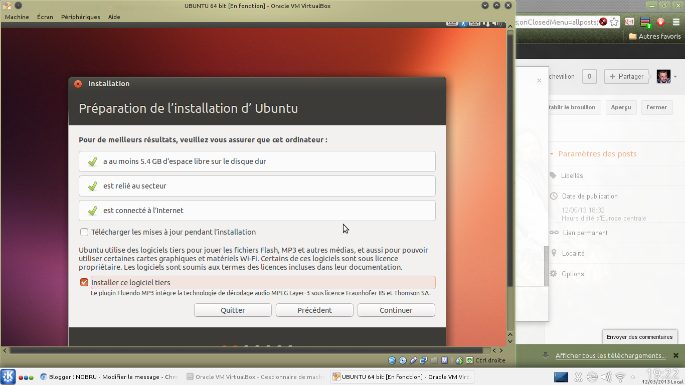685x385 pixels.
Task: Click the Quitter button
Action: tap(233, 310)
